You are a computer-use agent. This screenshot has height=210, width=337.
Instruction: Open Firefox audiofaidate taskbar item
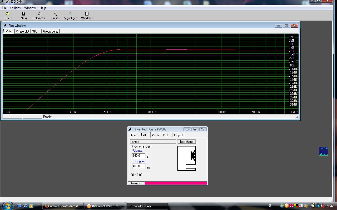63,206
